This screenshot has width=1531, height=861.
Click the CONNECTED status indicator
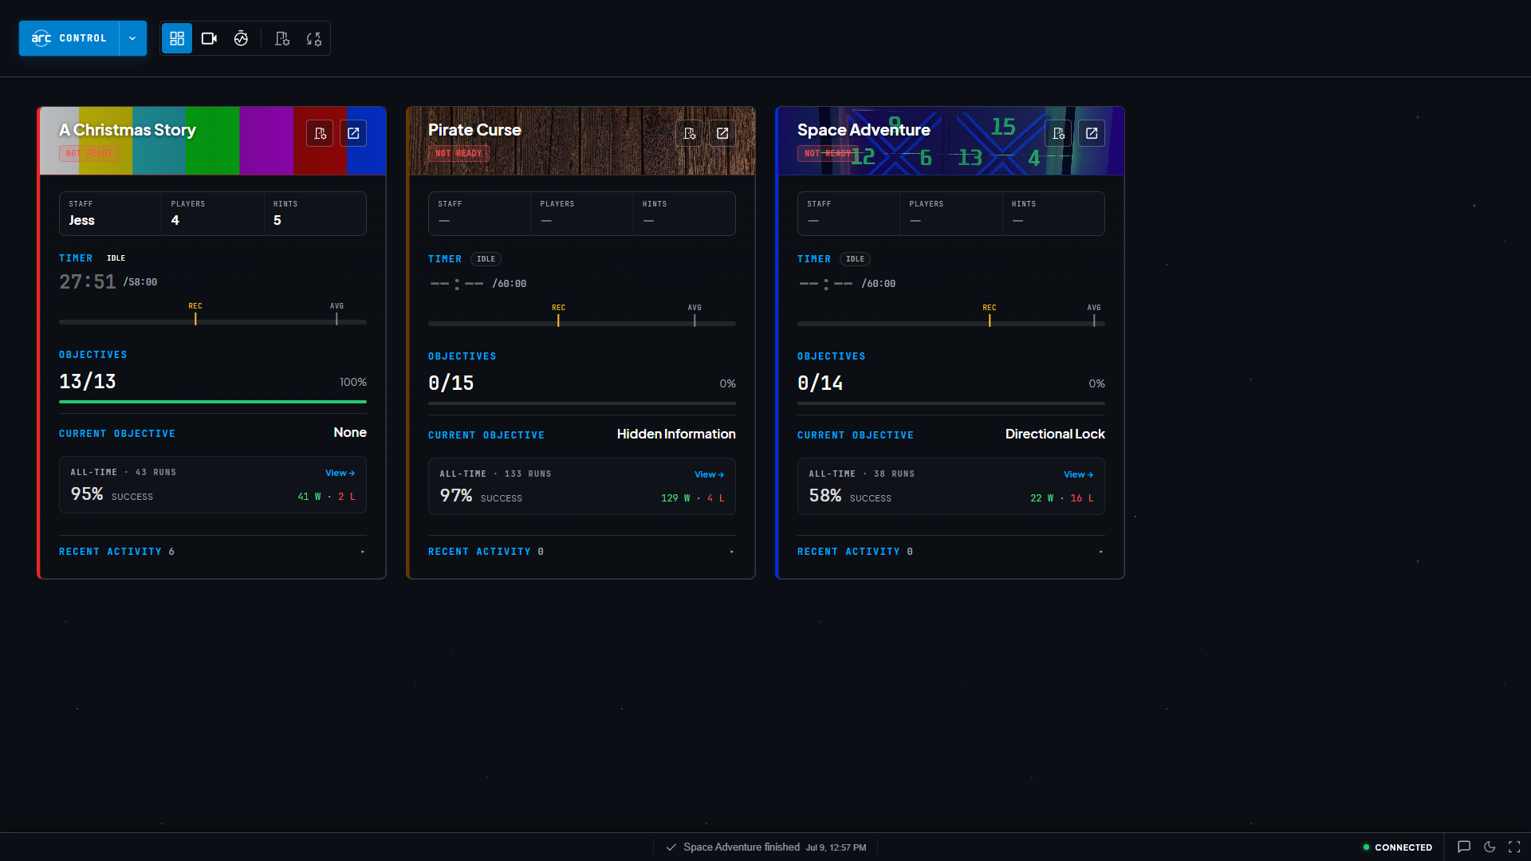point(1397,847)
